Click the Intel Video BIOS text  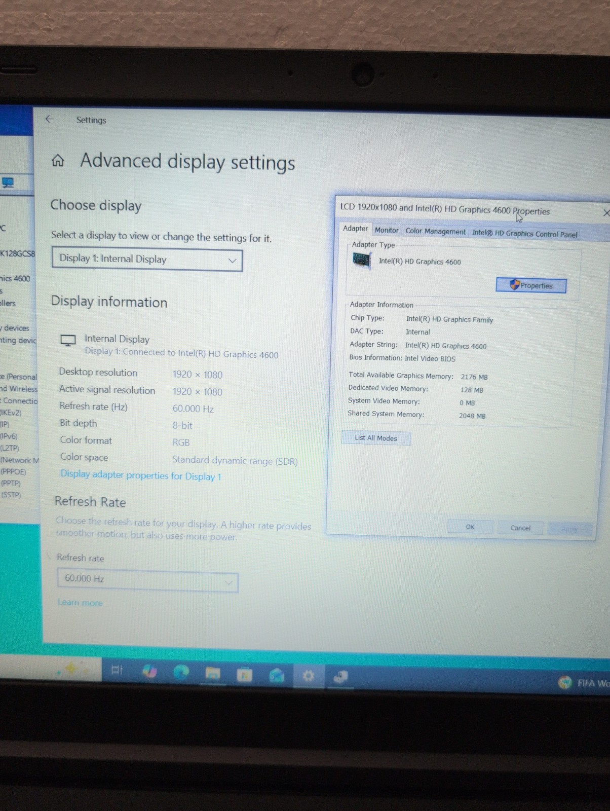click(430, 358)
